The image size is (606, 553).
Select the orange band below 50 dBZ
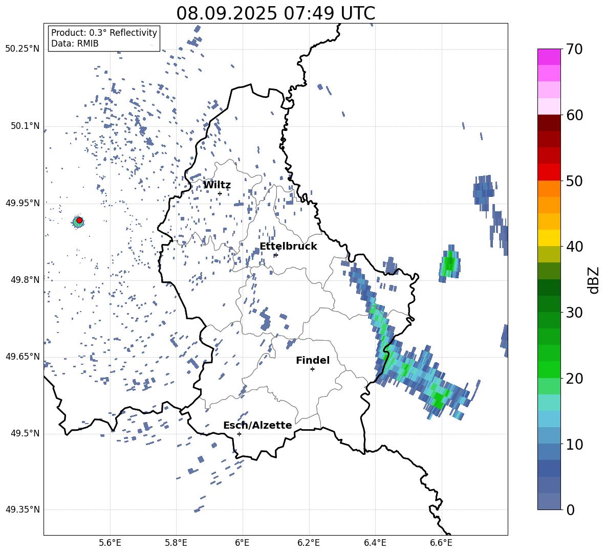[x=549, y=189]
